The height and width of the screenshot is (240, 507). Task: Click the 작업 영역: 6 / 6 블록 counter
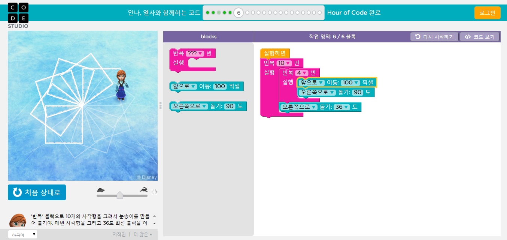tap(332, 37)
